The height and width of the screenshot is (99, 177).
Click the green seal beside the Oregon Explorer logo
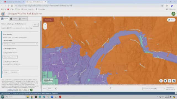point(31,90)
